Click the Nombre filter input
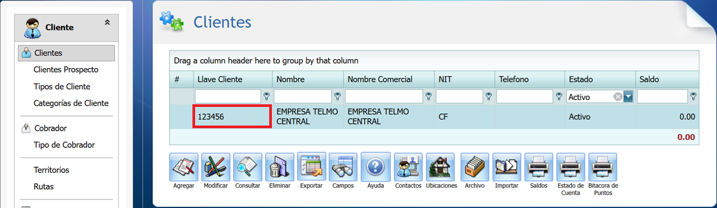The height and width of the screenshot is (208, 717). pyautogui.click(x=303, y=97)
